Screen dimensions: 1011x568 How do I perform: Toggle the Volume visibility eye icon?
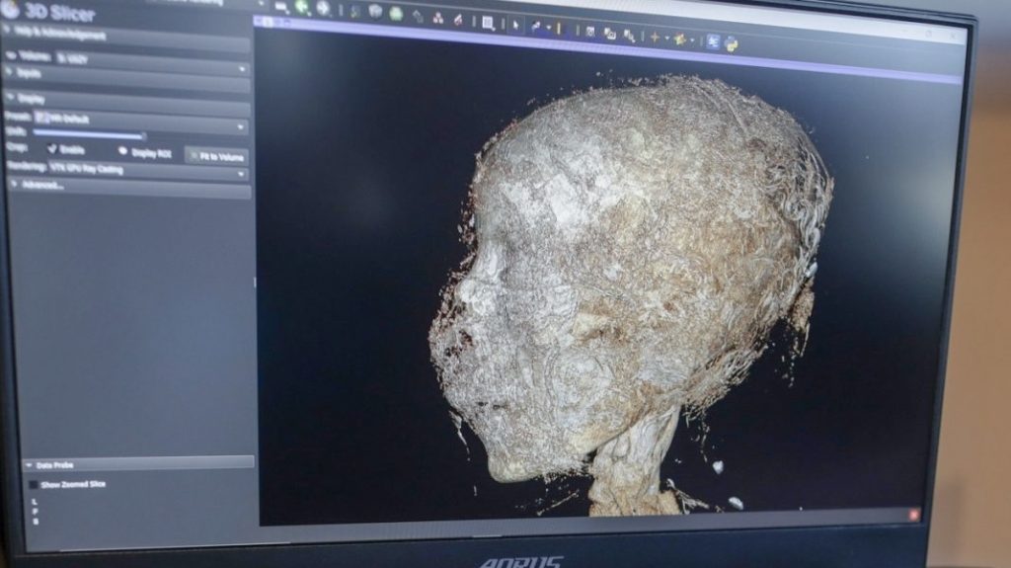click(x=10, y=55)
